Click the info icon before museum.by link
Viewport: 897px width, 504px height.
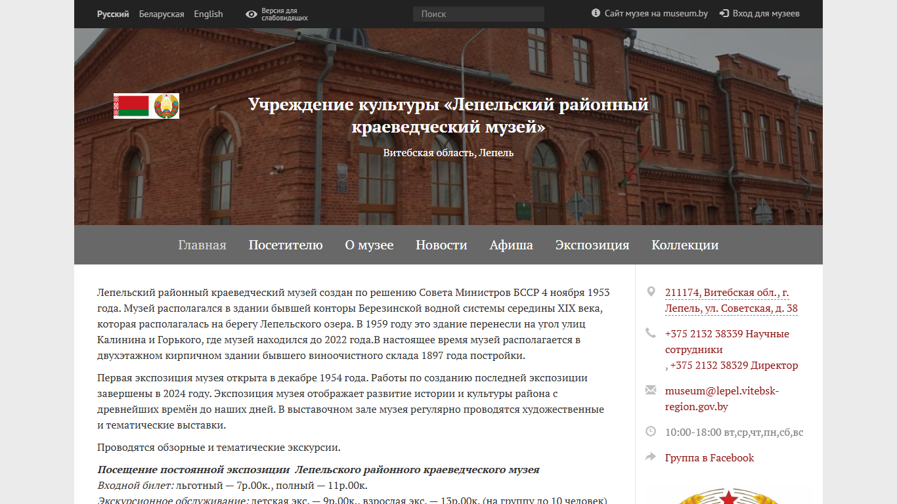tap(596, 13)
